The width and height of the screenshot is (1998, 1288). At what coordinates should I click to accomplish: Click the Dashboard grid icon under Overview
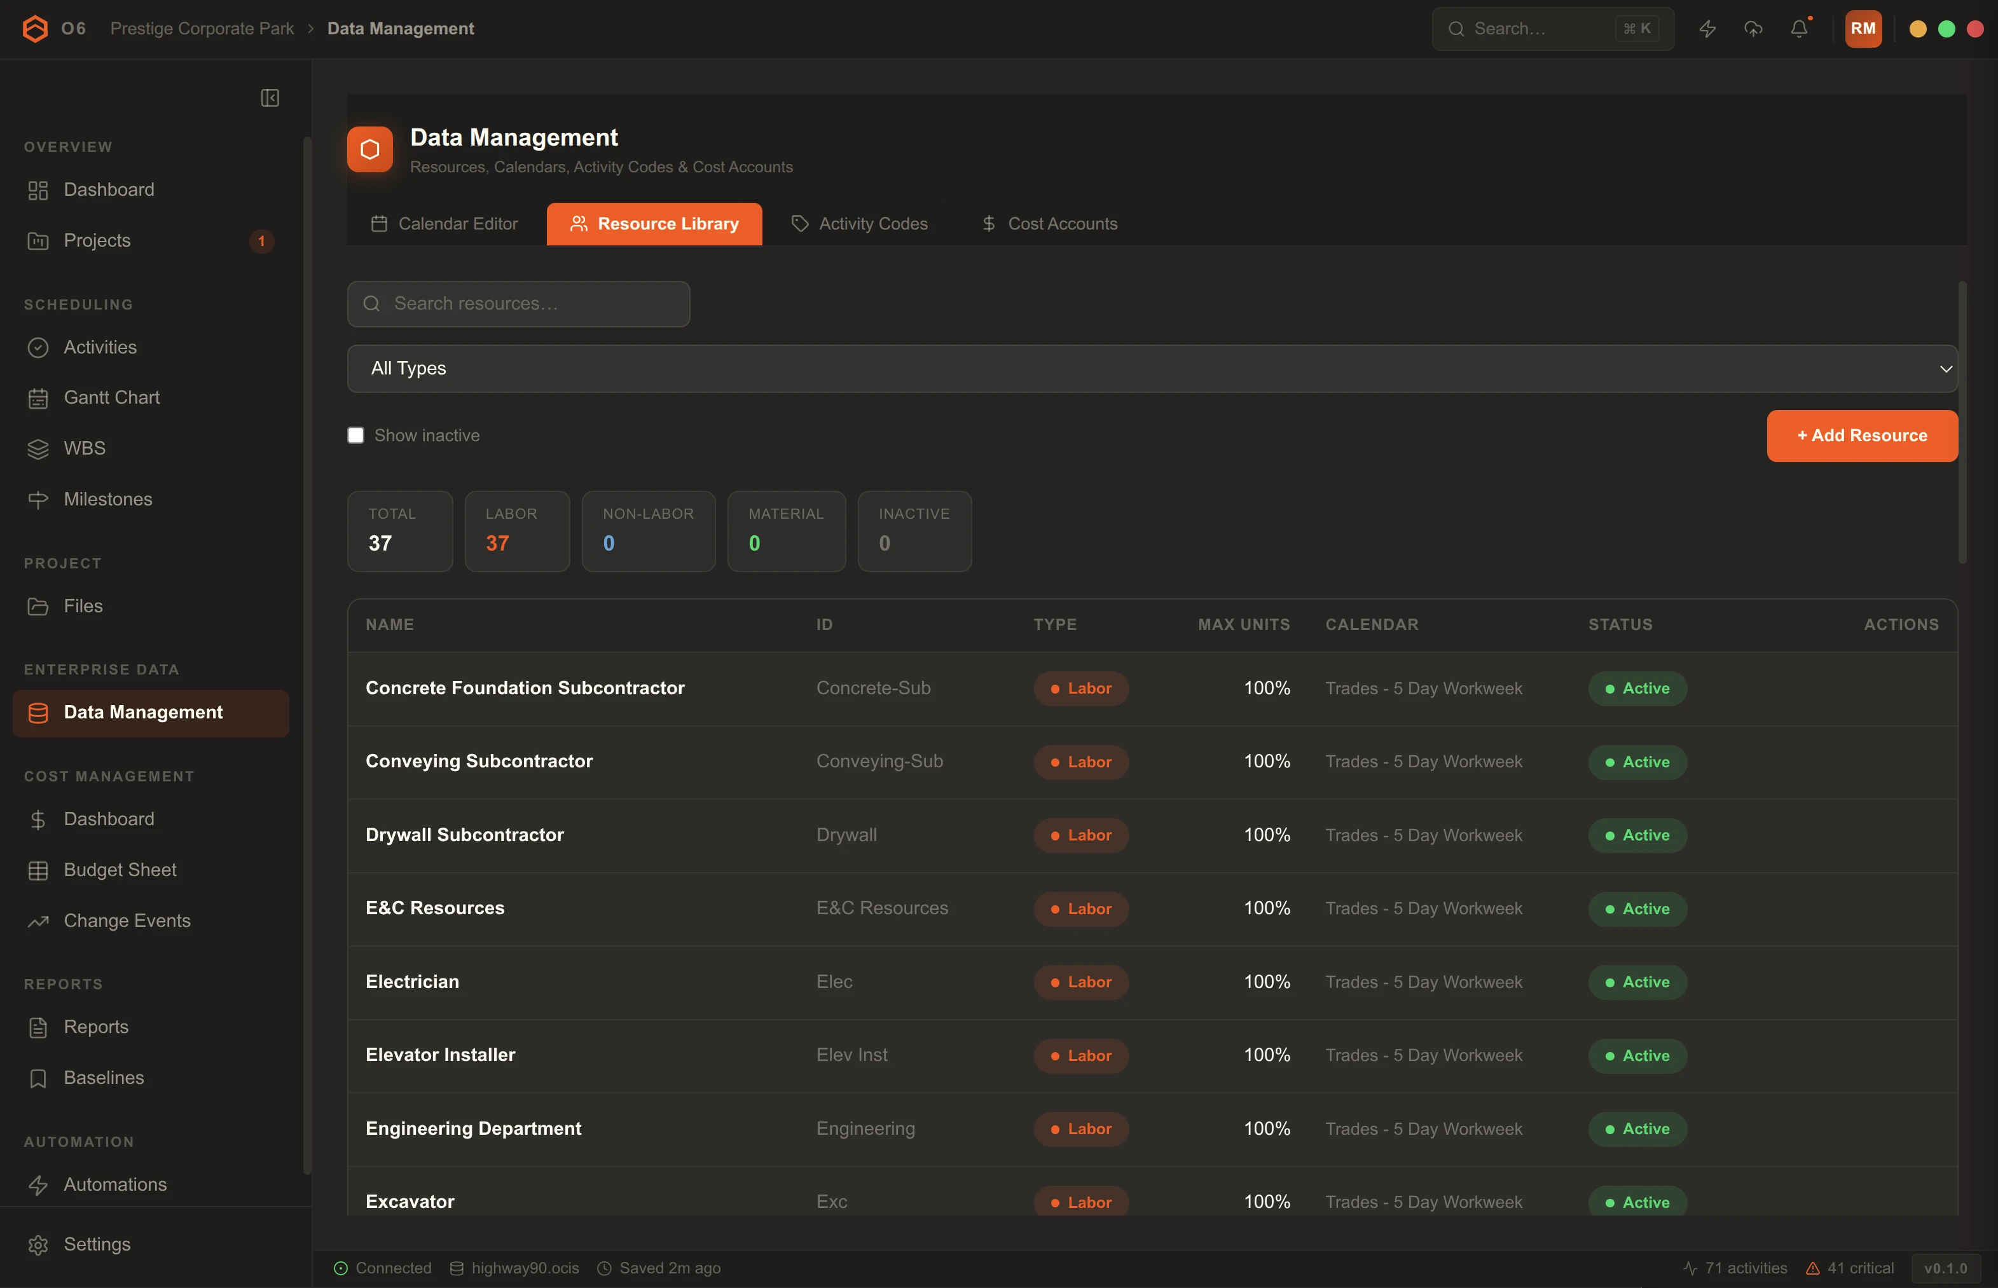pos(38,191)
